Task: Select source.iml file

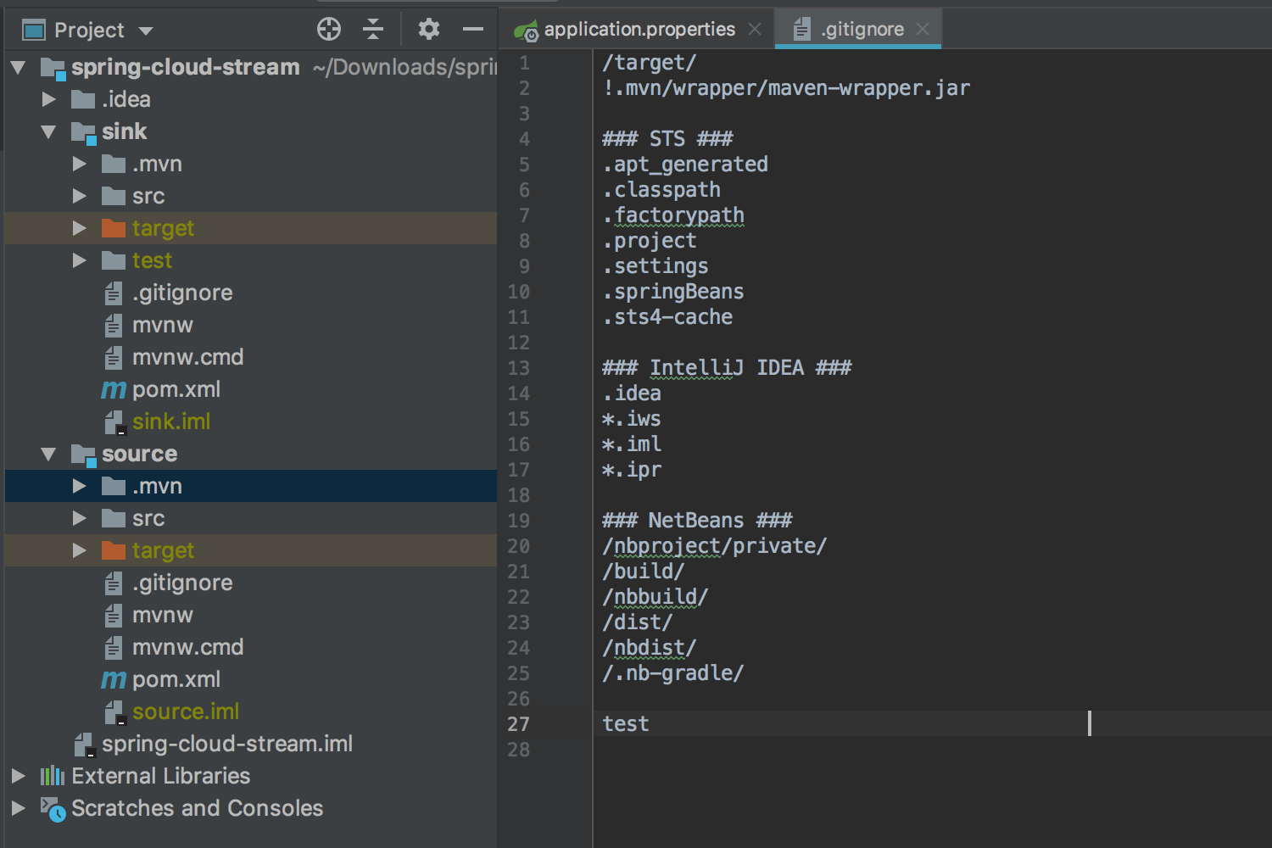Action: (186, 711)
